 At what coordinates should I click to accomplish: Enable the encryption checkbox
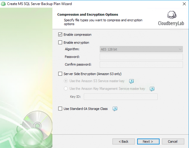tap(60, 43)
